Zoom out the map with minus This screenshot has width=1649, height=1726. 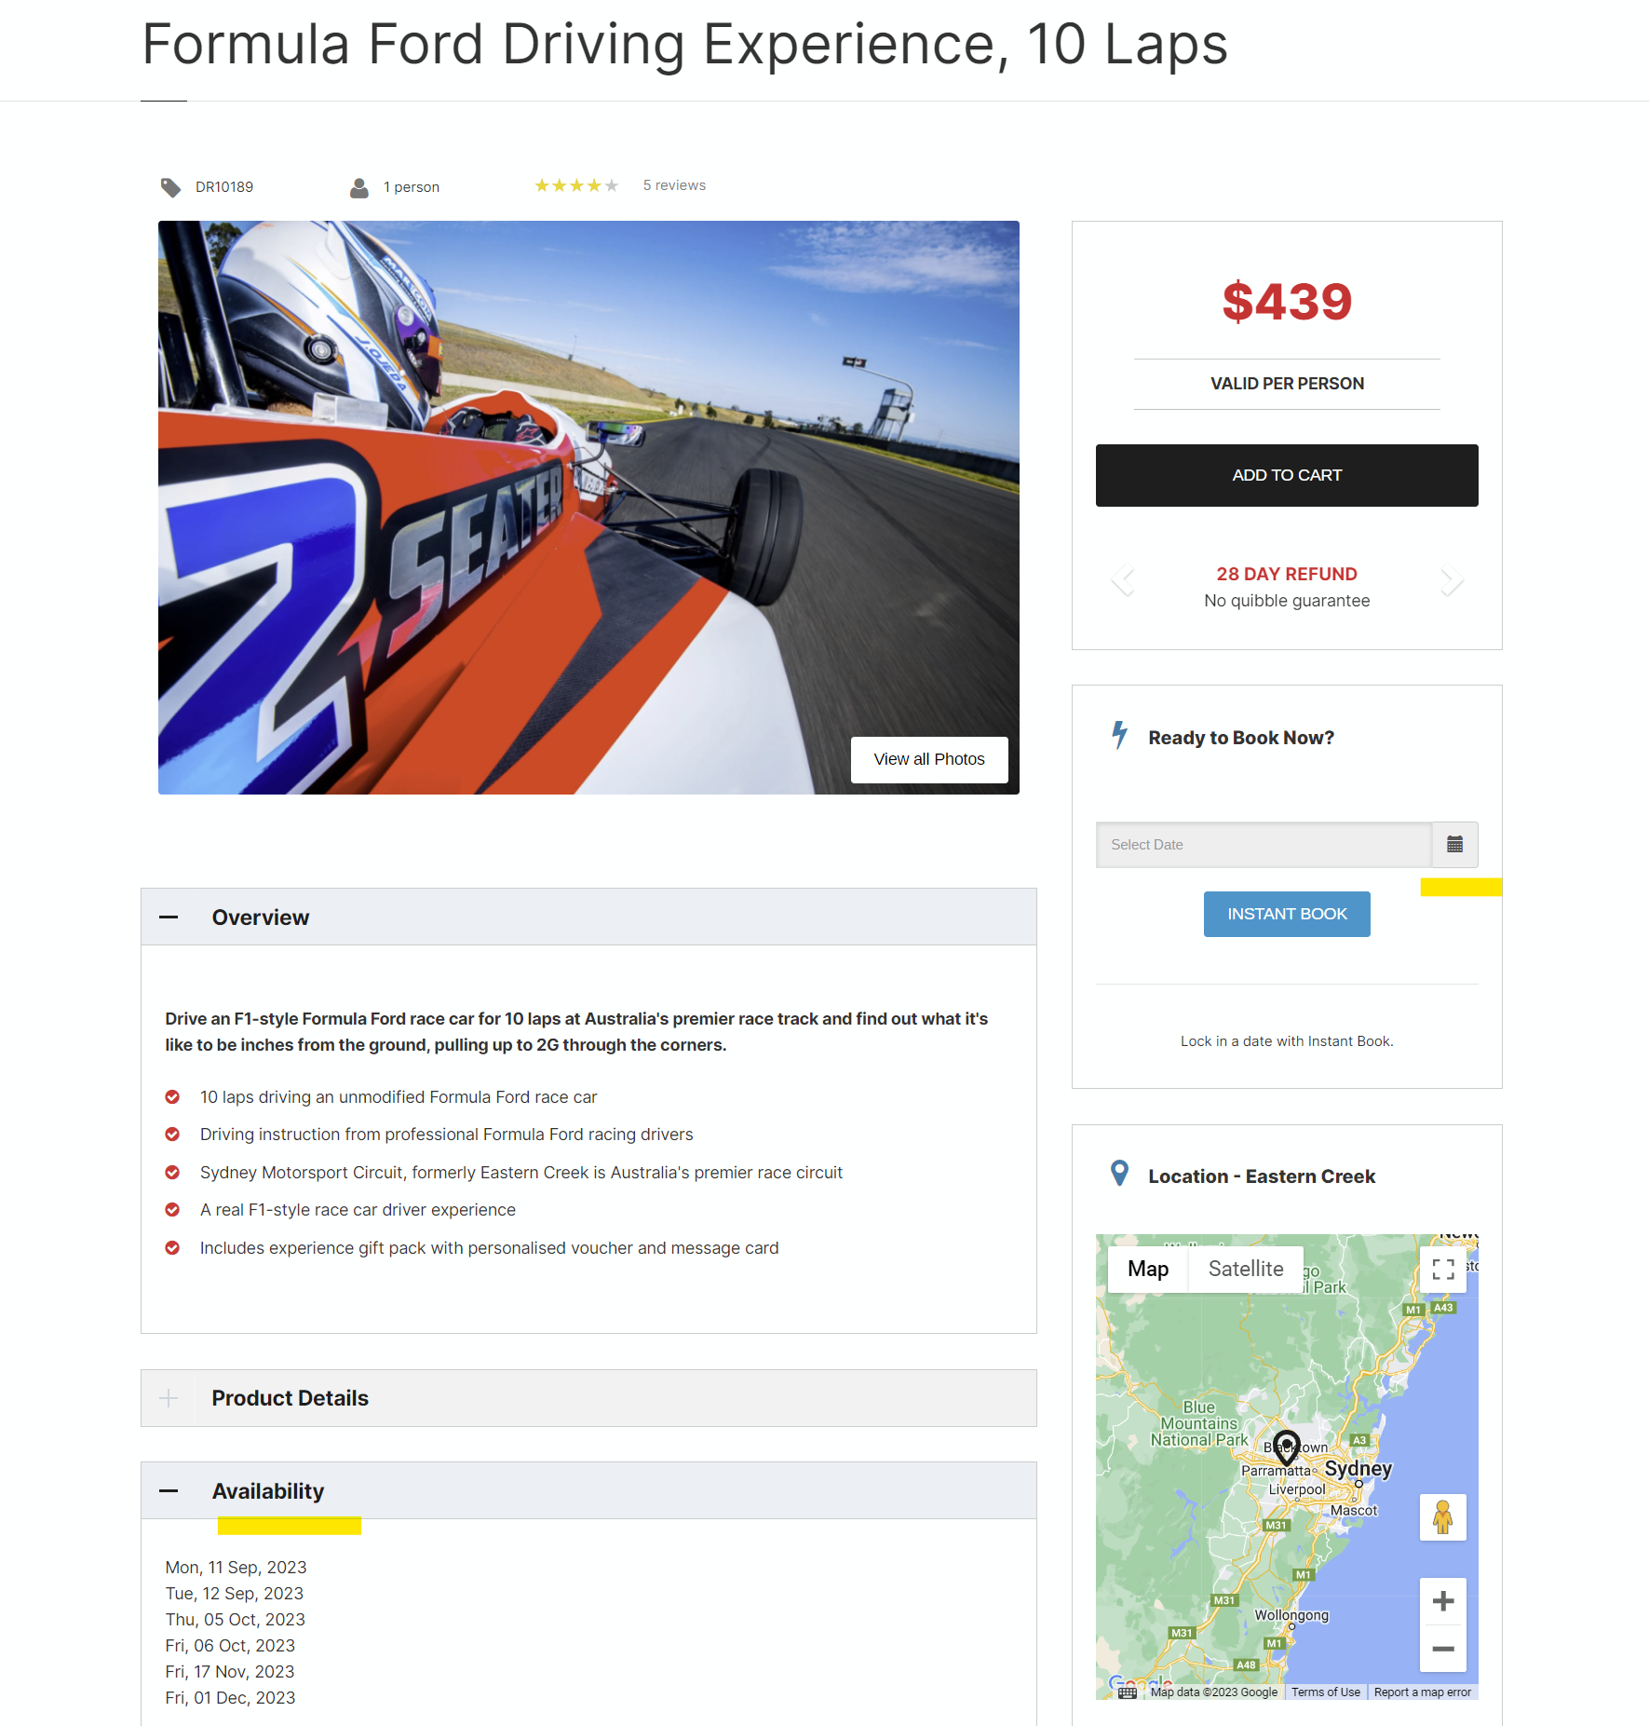(1443, 1649)
